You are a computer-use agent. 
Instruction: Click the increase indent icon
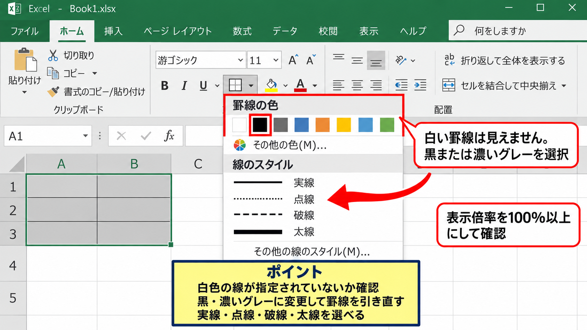point(420,85)
